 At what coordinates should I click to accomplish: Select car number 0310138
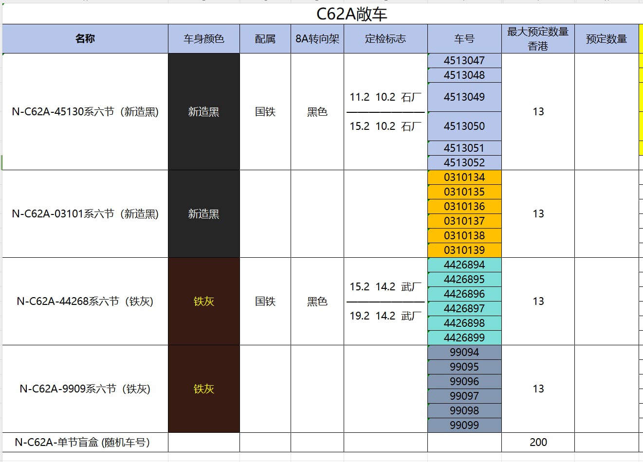(x=464, y=236)
